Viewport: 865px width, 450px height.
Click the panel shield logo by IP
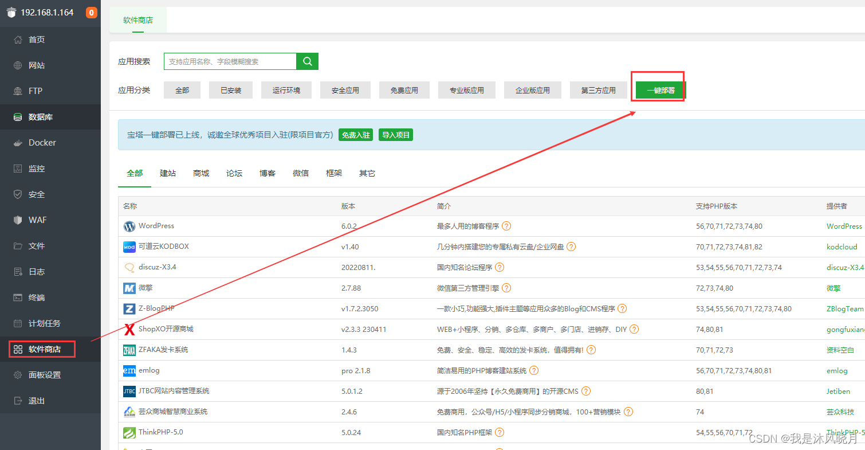click(x=11, y=13)
